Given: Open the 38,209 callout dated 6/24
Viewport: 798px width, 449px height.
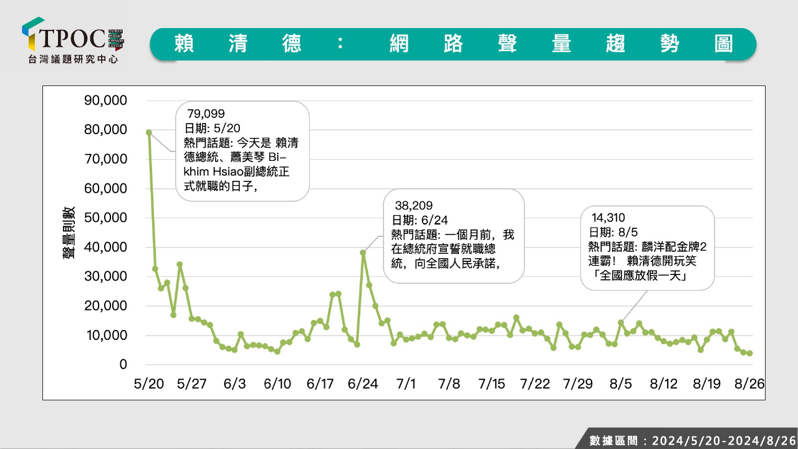Looking at the screenshot, I should [x=453, y=236].
